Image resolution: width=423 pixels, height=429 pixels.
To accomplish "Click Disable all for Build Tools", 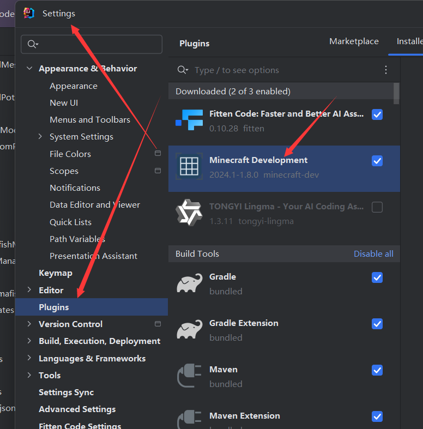I will pyautogui.click(x=373, y=254).
